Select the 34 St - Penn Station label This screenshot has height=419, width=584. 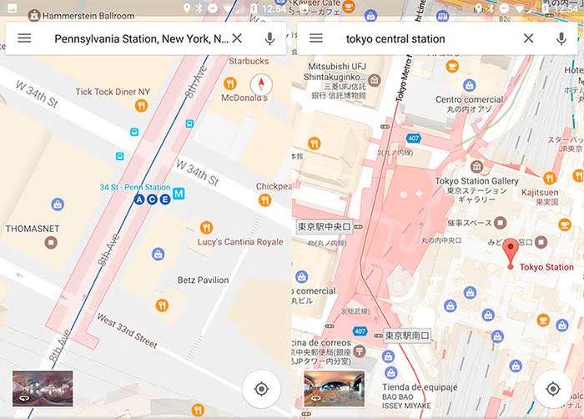coord(135,187)
